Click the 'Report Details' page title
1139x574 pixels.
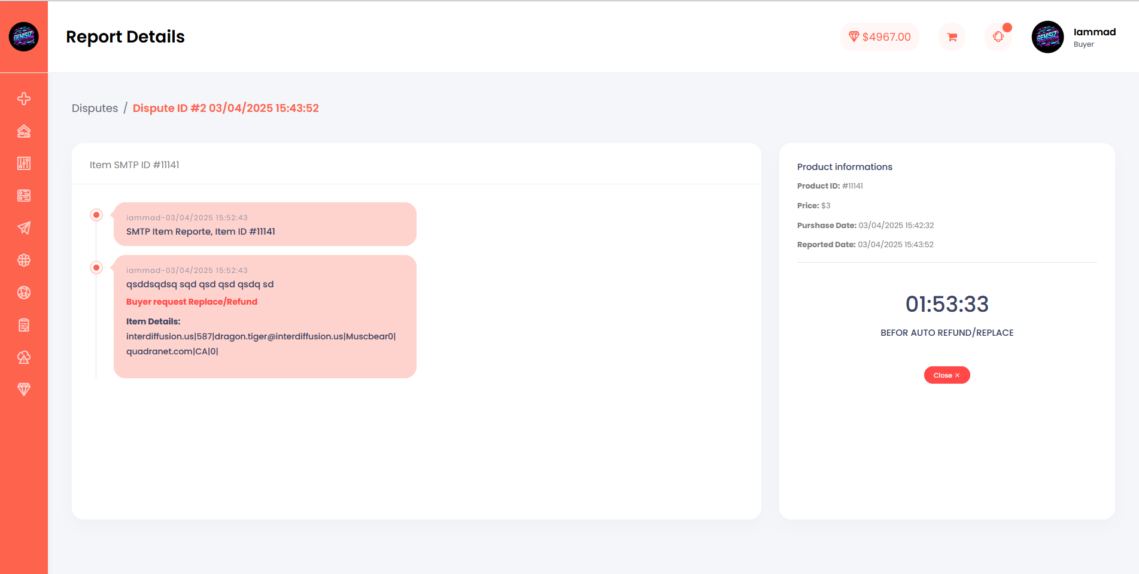[125, 37]
